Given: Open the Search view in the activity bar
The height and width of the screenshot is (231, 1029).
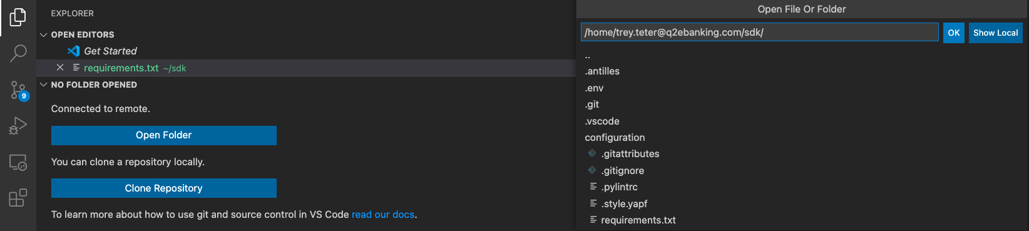Looking at the screenshot, I should (18, 53).
